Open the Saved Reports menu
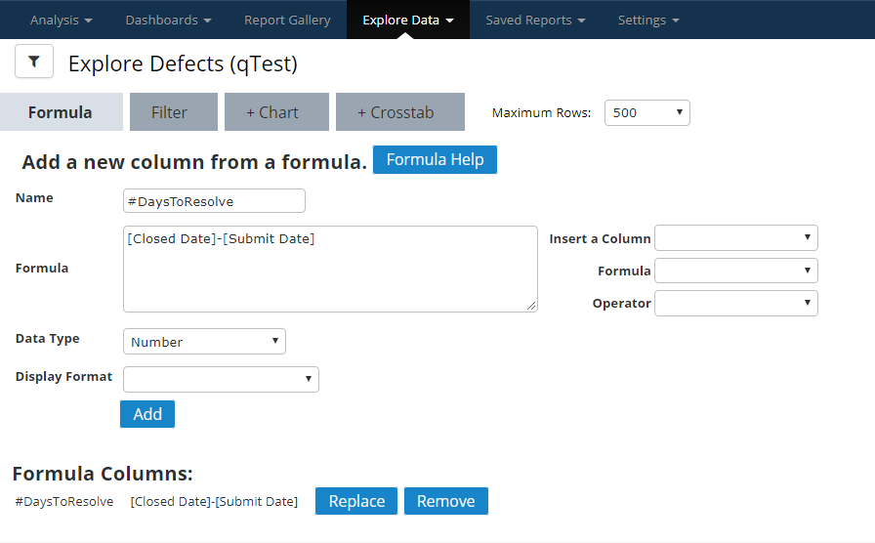This screenshot has width=875, height=543. pos(535,20)
